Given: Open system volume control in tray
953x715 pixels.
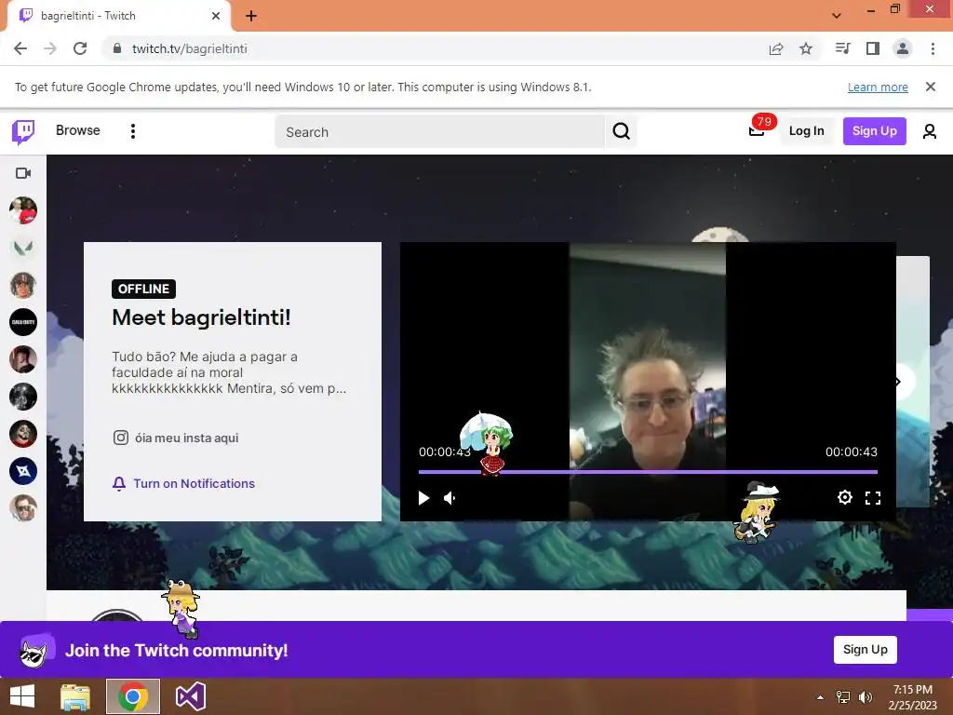Looking at the screenshot, I should coord(866,697).
